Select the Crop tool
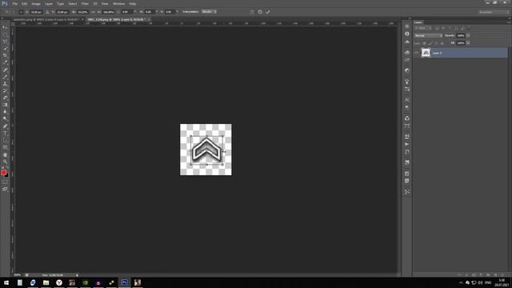 (5, 55)
